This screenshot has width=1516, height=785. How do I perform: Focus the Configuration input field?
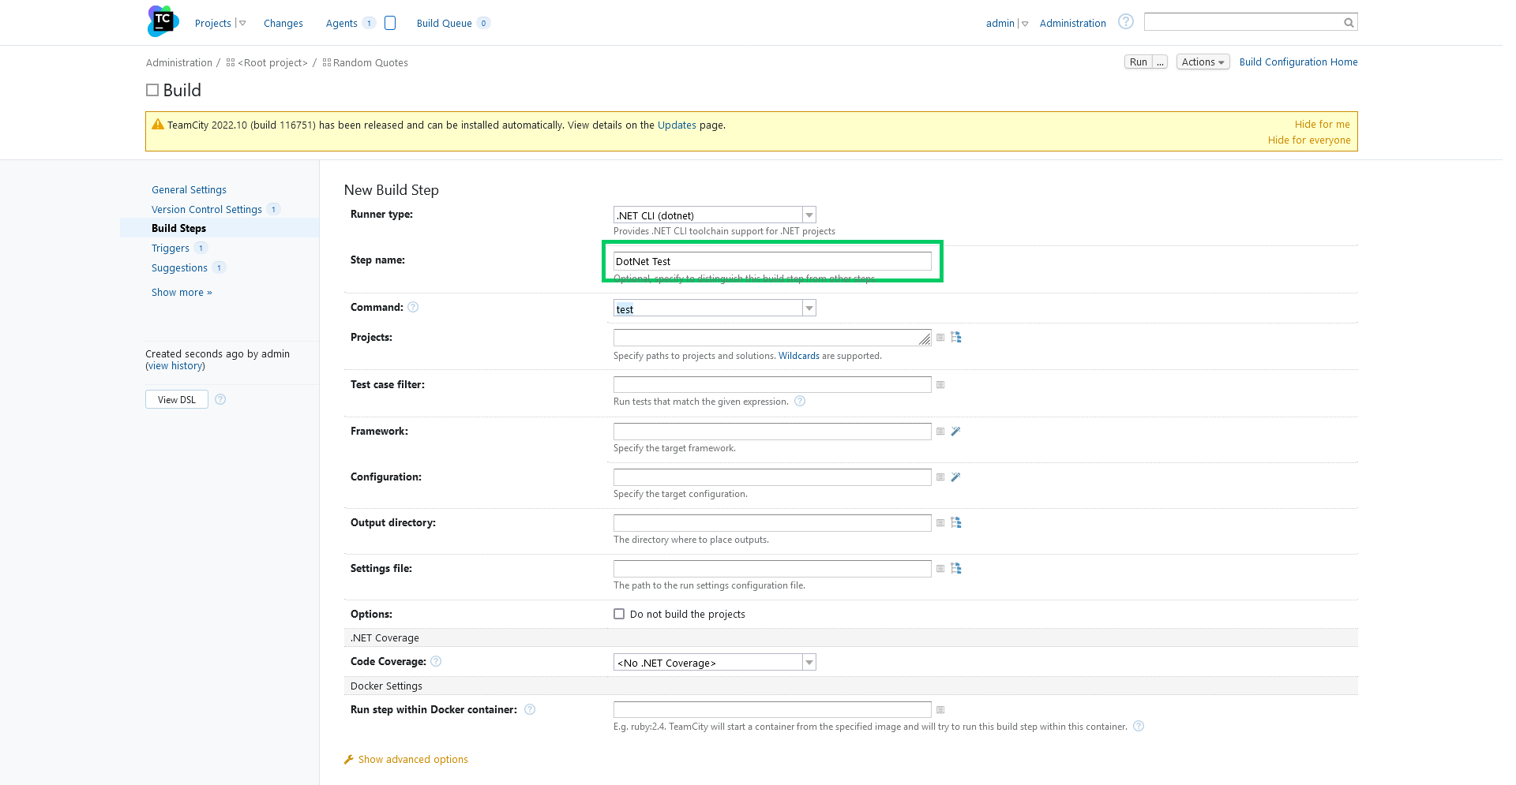772,477
